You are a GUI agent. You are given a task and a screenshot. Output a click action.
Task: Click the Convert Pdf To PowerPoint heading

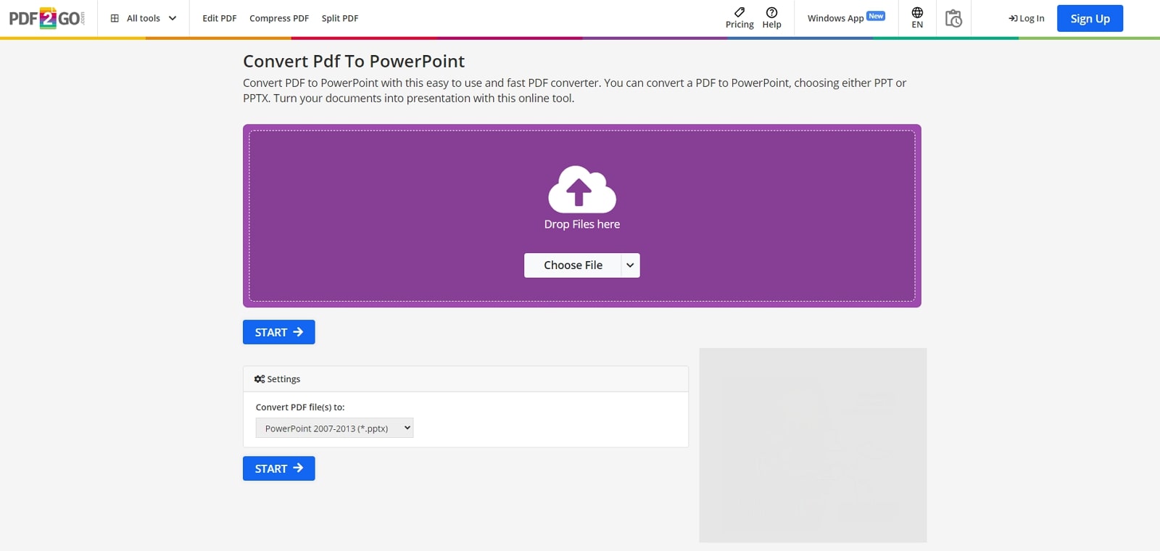pos(354,62)
